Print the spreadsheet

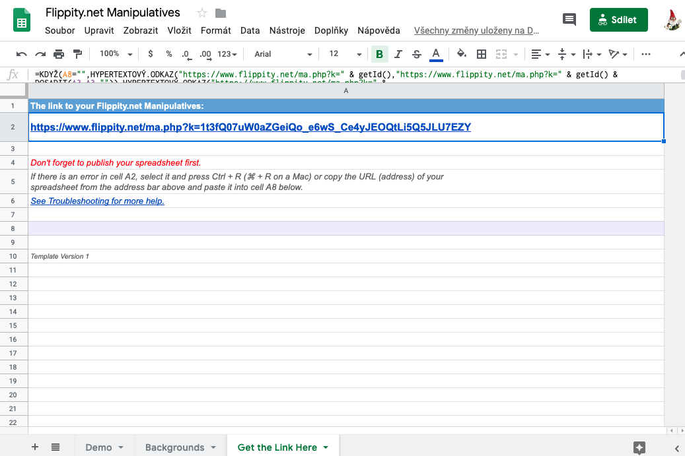point(59,54)
